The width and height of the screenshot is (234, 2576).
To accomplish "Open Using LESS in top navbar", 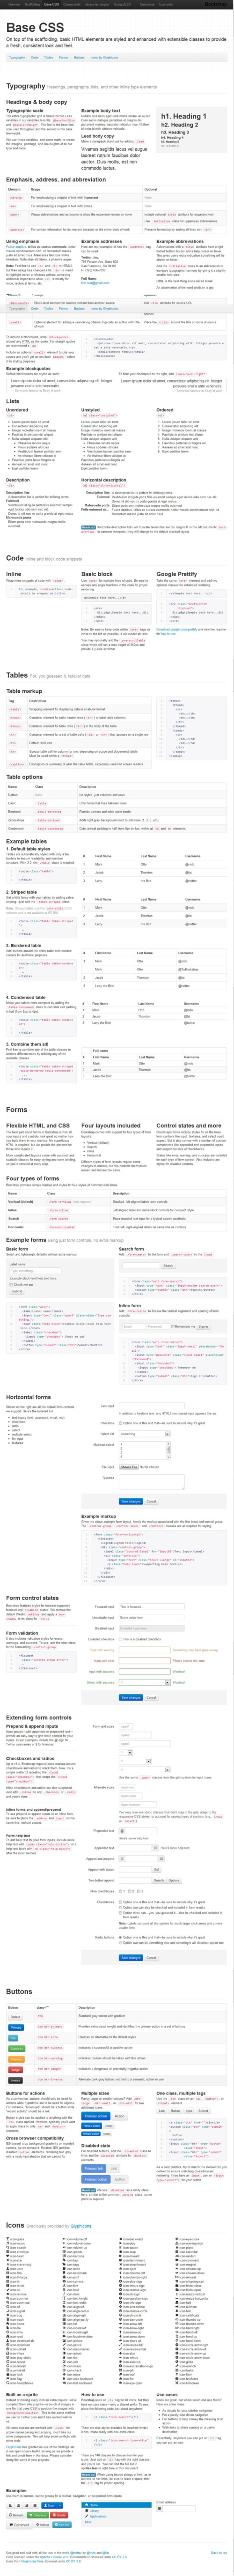I will tap(122, 4).
